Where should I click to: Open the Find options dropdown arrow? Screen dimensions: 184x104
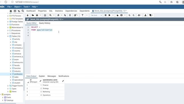point(54,15)
